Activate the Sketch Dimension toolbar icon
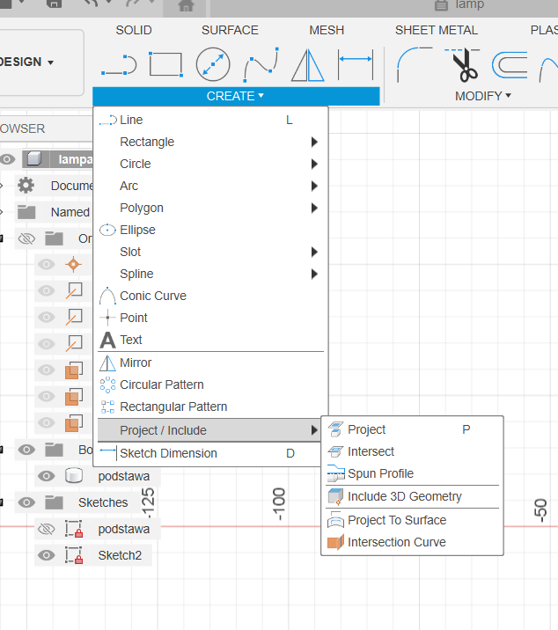 point(356,64)
